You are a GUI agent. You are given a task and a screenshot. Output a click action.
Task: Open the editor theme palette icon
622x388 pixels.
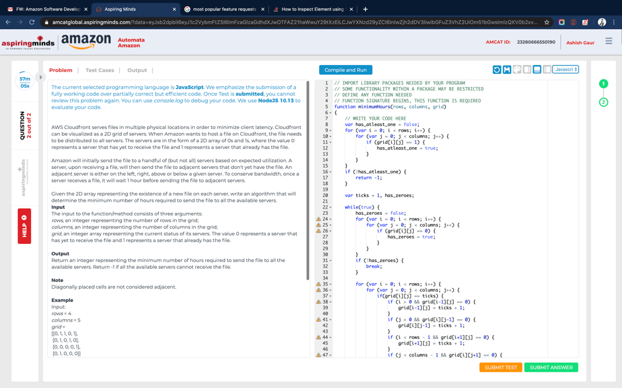[517, 69]
